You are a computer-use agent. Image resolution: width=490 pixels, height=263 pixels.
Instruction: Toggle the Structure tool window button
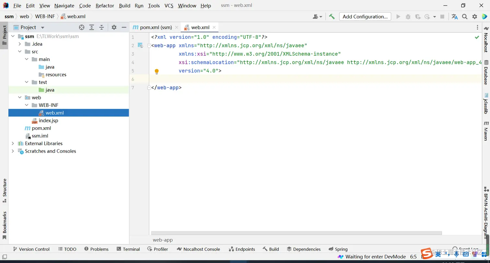click(4, 190)
